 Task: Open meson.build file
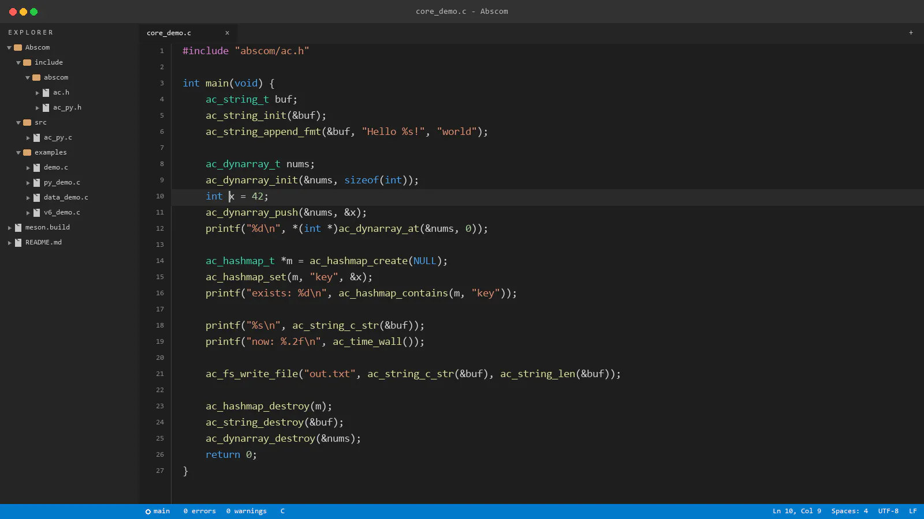pos(47,227)
